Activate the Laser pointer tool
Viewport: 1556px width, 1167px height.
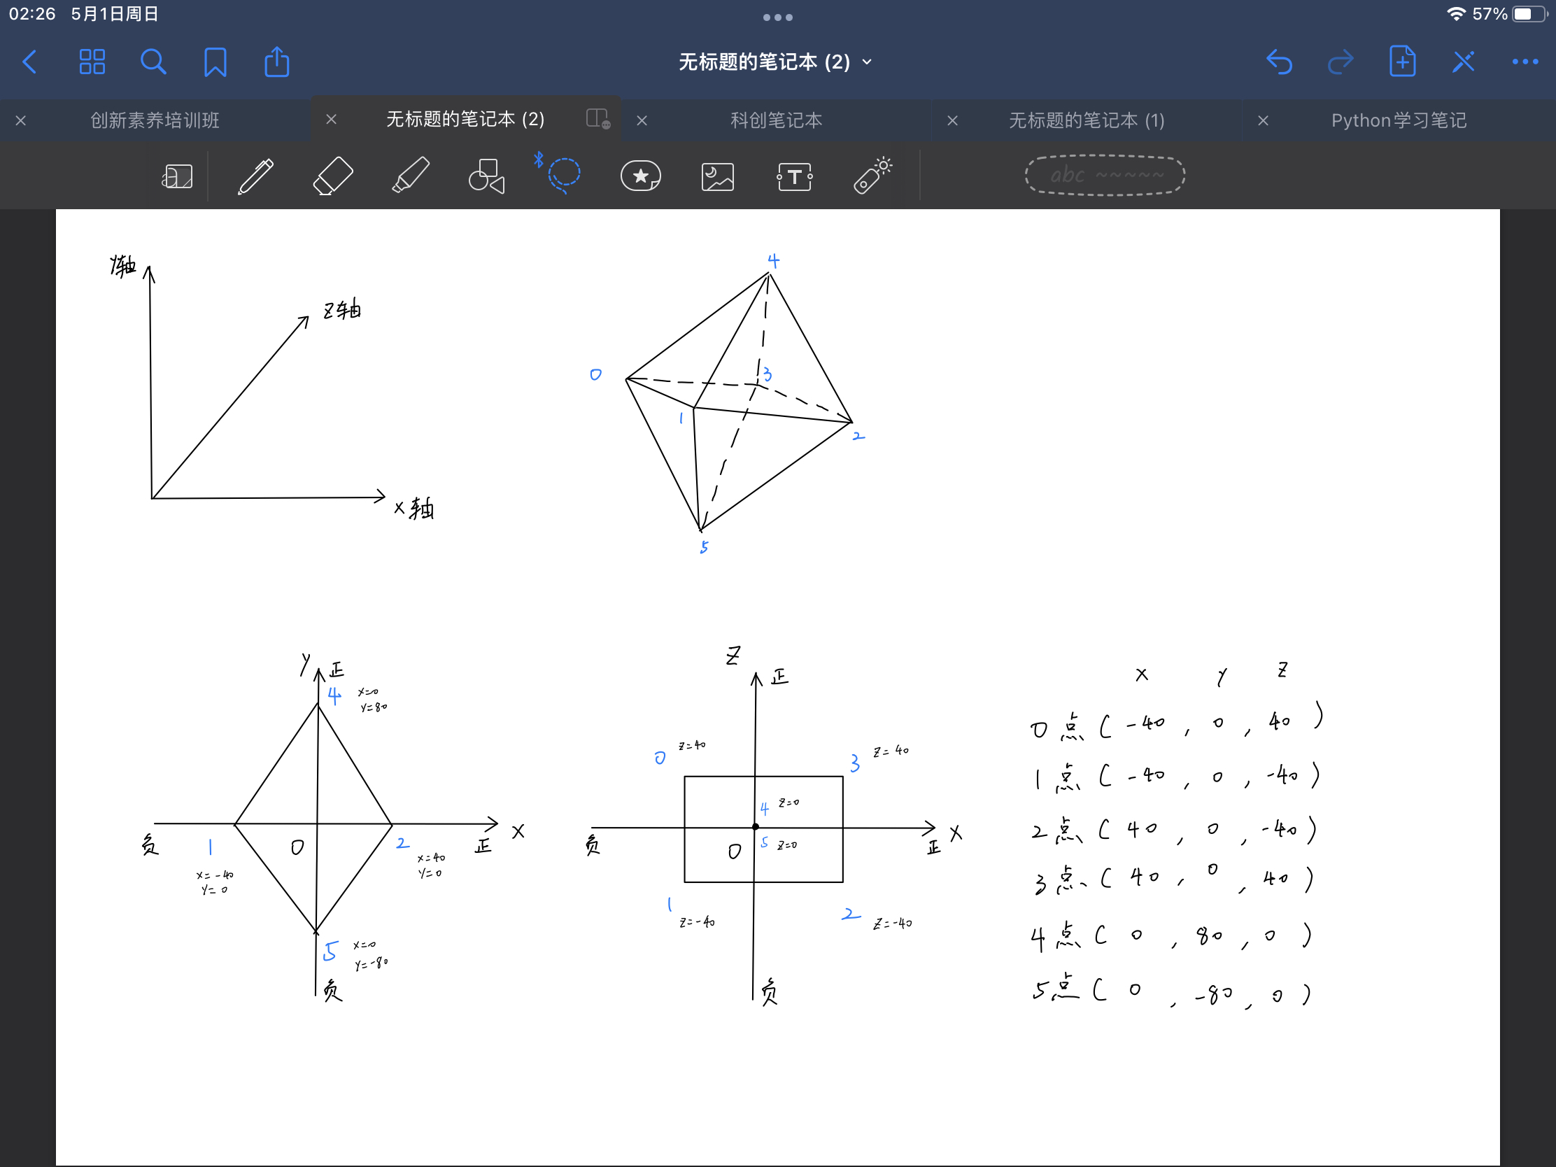[x=872, y=176]
